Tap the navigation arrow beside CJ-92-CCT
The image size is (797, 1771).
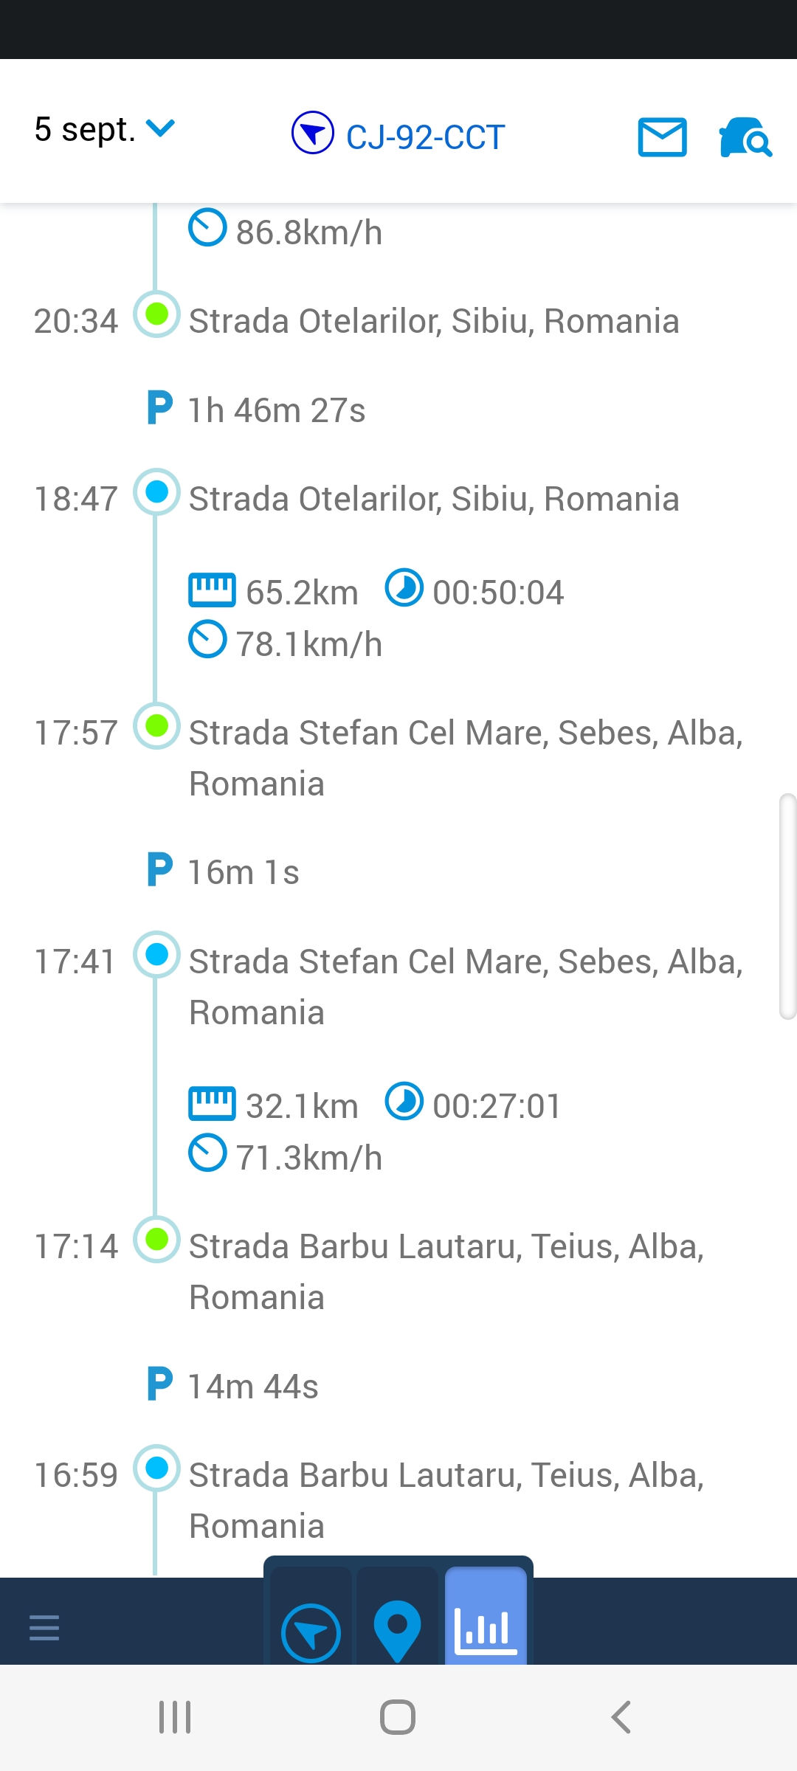[x=313, y=133]
